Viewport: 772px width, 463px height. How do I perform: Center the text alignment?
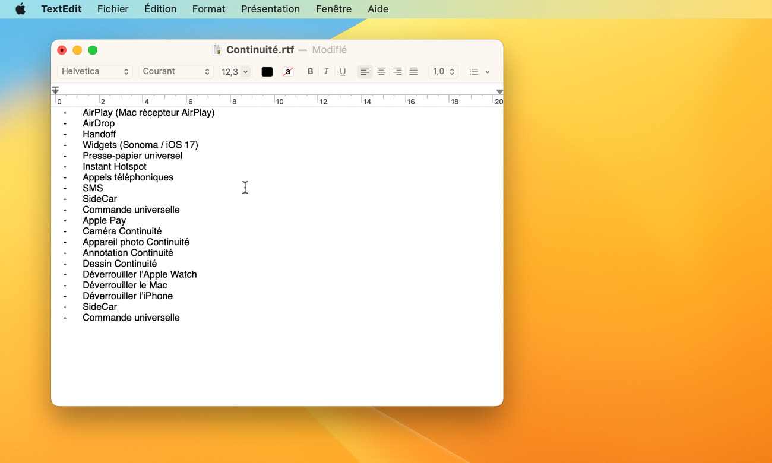[381, 71]
